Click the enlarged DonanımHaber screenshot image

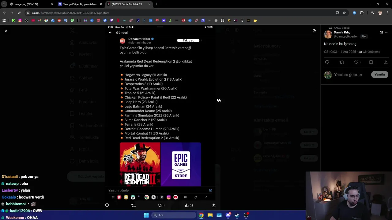[160, 113]
